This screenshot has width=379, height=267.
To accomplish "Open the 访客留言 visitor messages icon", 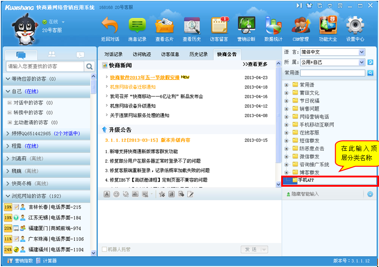I will click(218, 26).
